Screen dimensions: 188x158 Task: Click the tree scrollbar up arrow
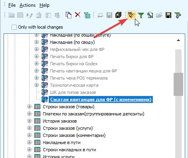click(178, 40)
